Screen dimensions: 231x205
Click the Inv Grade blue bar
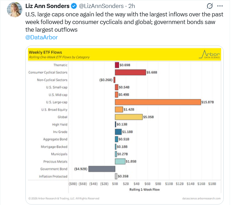click(x=118, y=132)
